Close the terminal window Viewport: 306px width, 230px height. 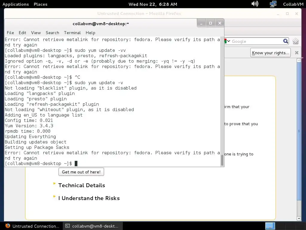pyautogui.click(x=220, y=23)
